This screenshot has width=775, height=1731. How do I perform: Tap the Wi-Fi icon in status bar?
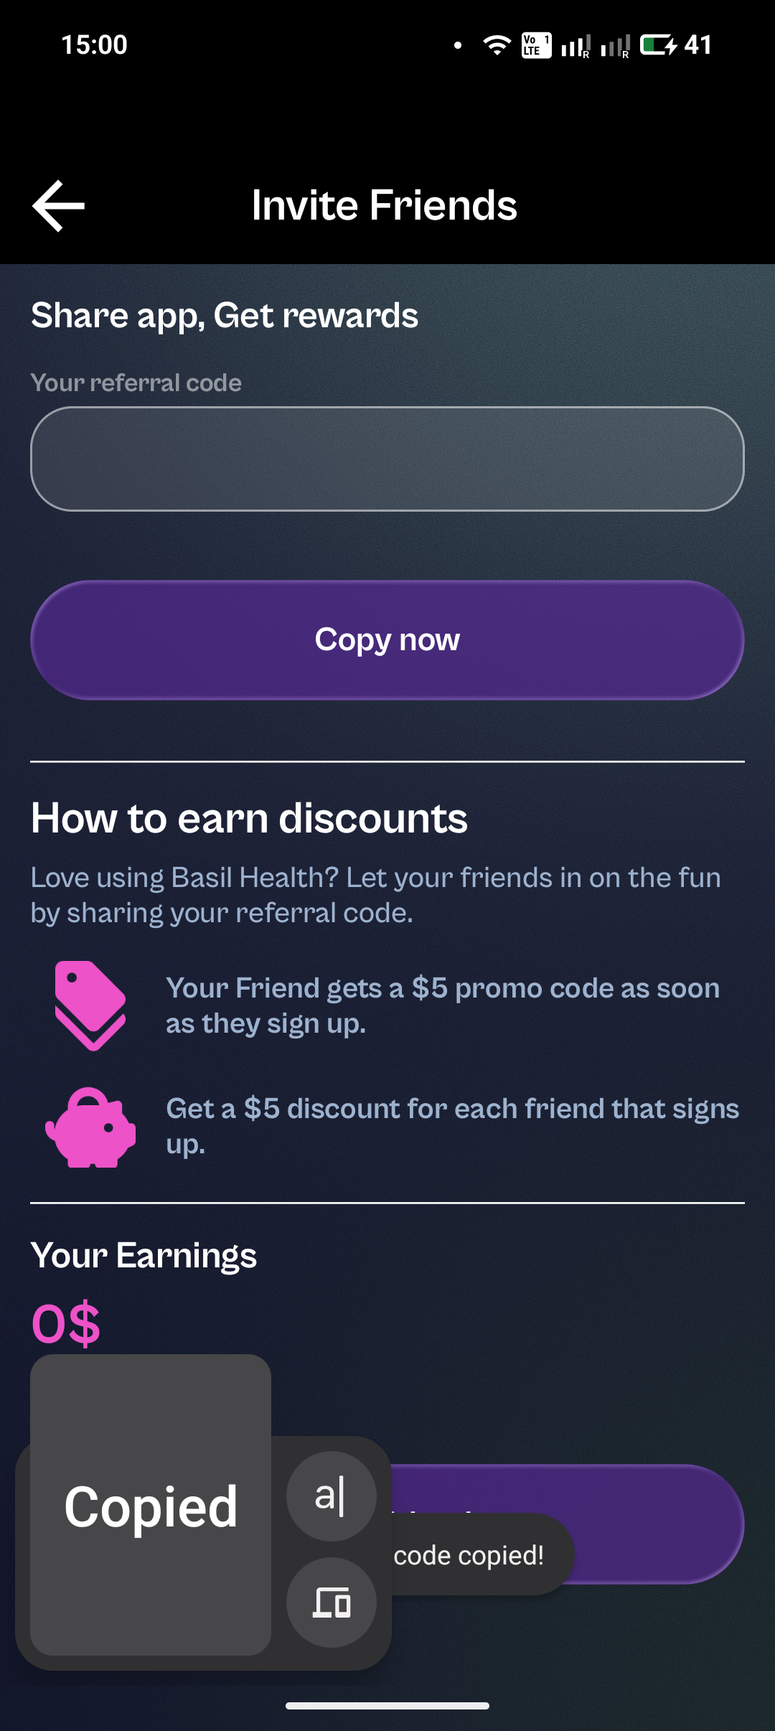(497, 45)
